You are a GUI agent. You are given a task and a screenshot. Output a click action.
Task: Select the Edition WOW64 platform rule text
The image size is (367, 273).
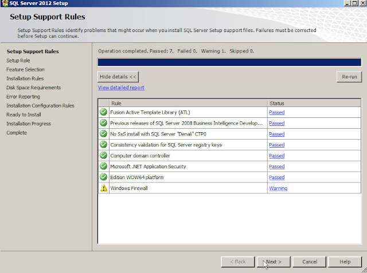click(x=137, y=177)
